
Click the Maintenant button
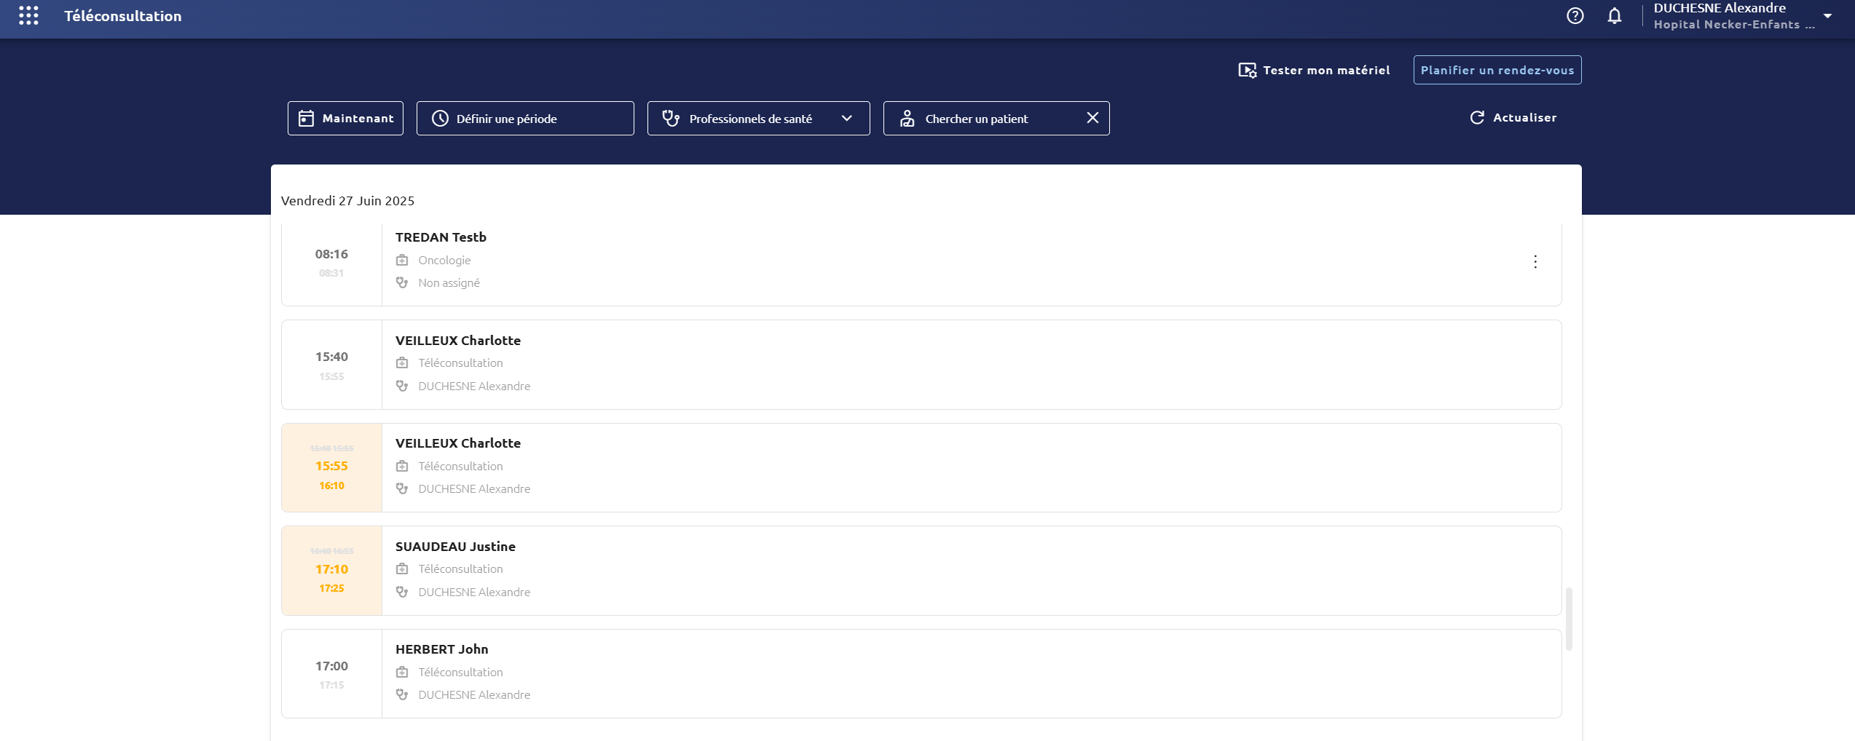(345, 118)
